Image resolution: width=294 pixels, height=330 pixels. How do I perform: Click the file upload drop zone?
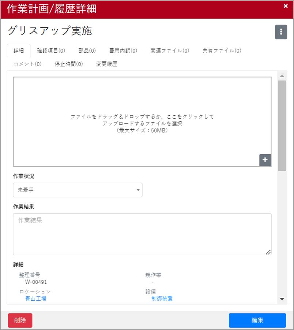(x=142, y=122)
